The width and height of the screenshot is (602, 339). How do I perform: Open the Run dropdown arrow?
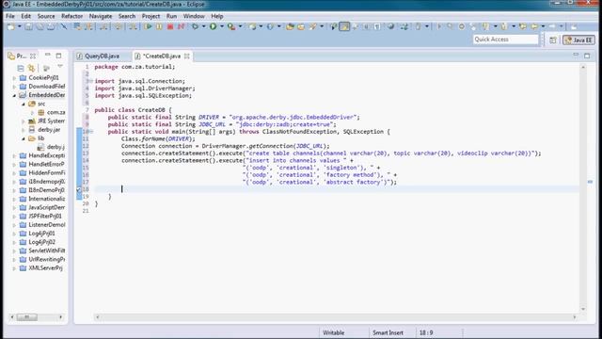tap(222, 26)
